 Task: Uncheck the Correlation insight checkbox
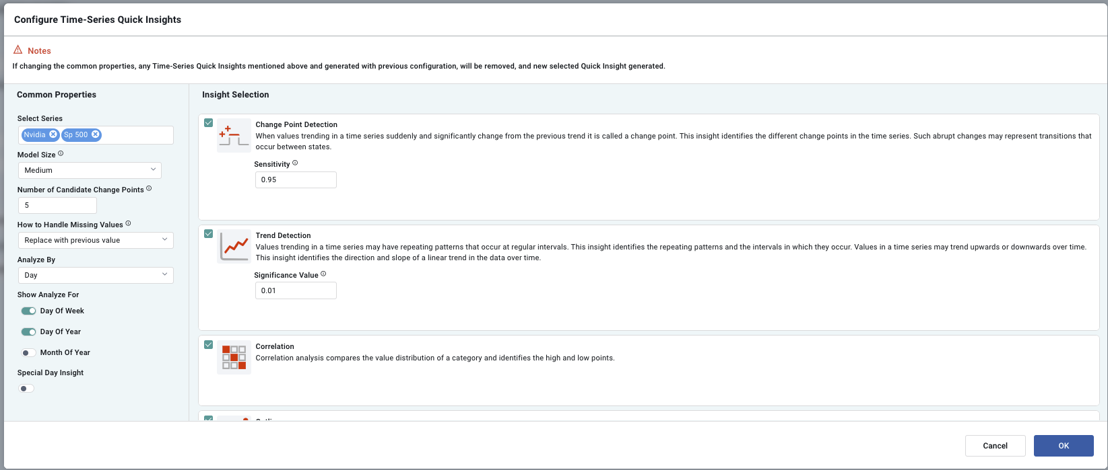[209, 345]
